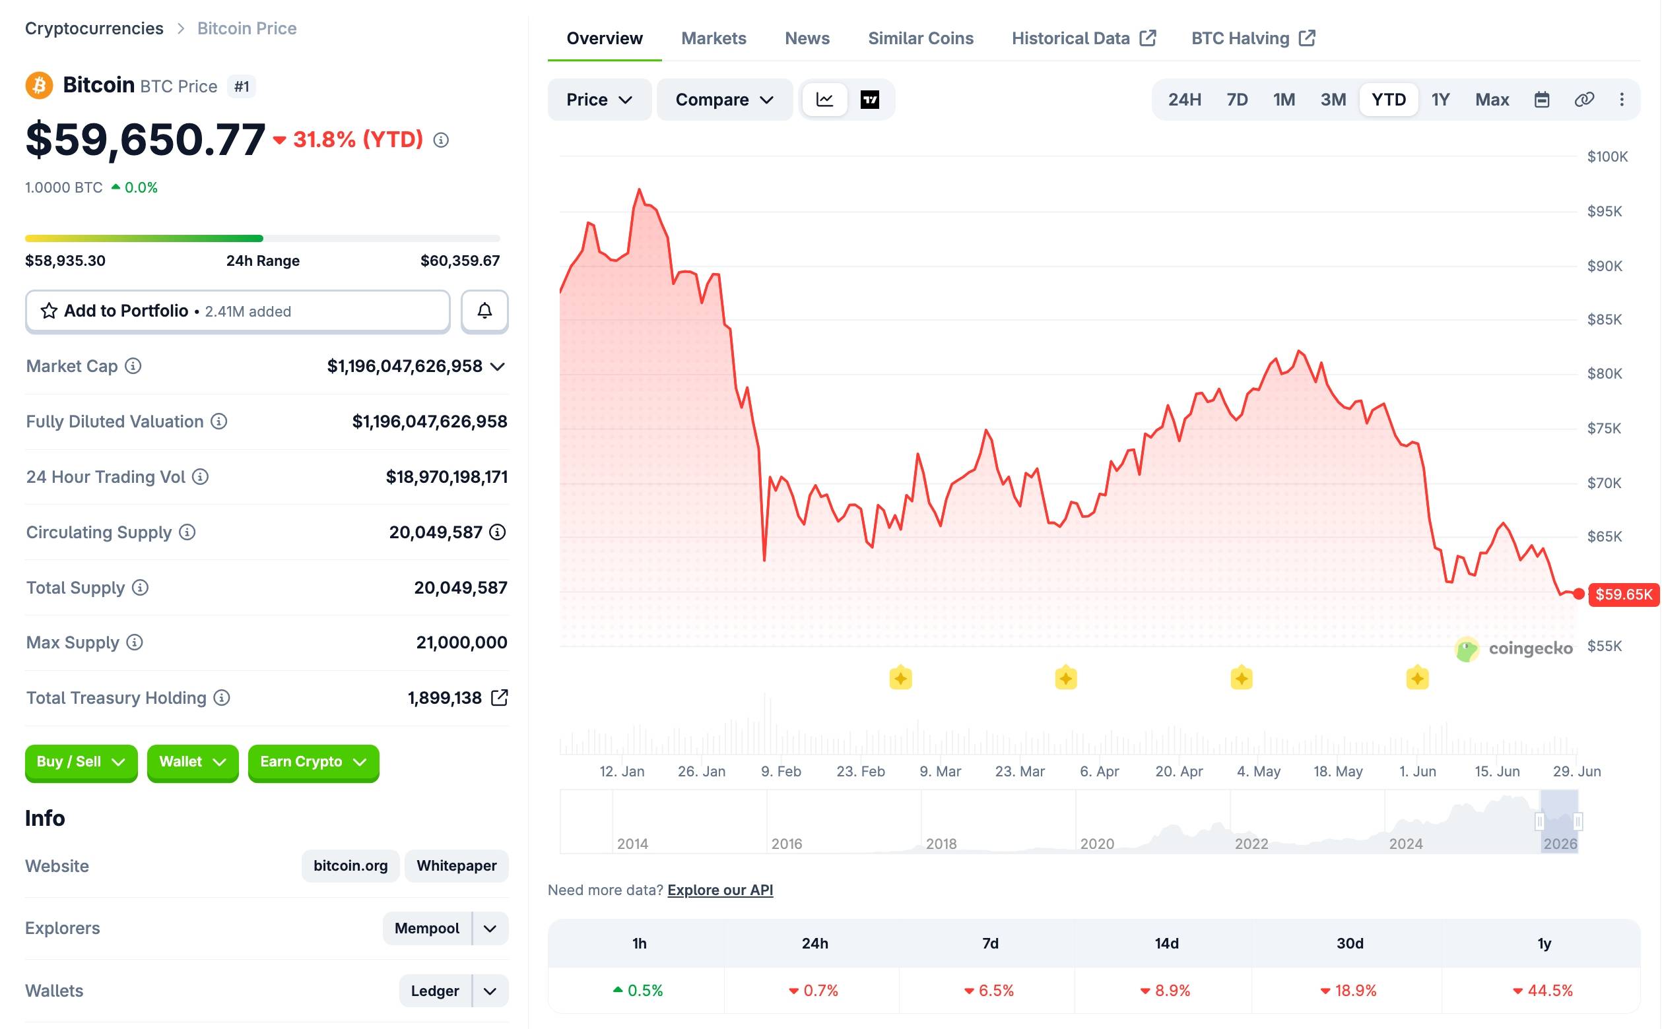Screen dimensions: 1662x1029
Task: Open the News tab
Action: pyautogui.click(x=807, y=38)
